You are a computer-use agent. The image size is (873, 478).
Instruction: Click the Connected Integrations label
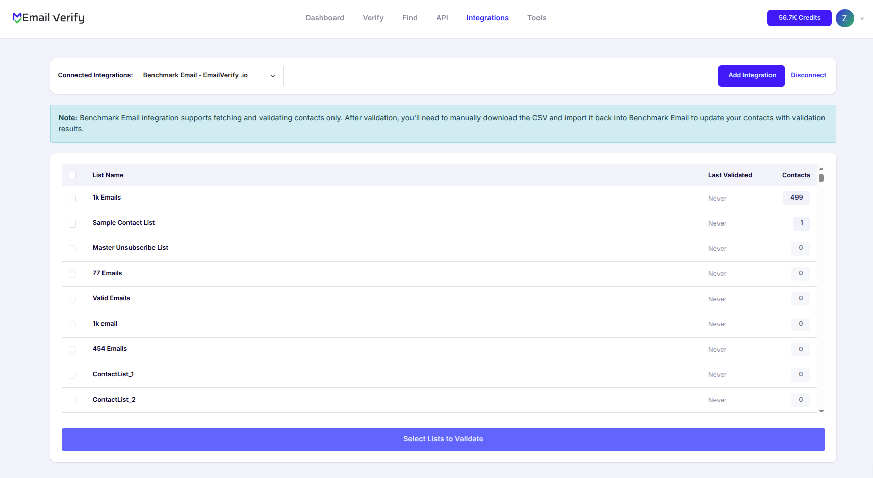click(95, 75)
